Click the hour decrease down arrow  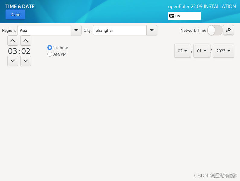coord(13,61)
